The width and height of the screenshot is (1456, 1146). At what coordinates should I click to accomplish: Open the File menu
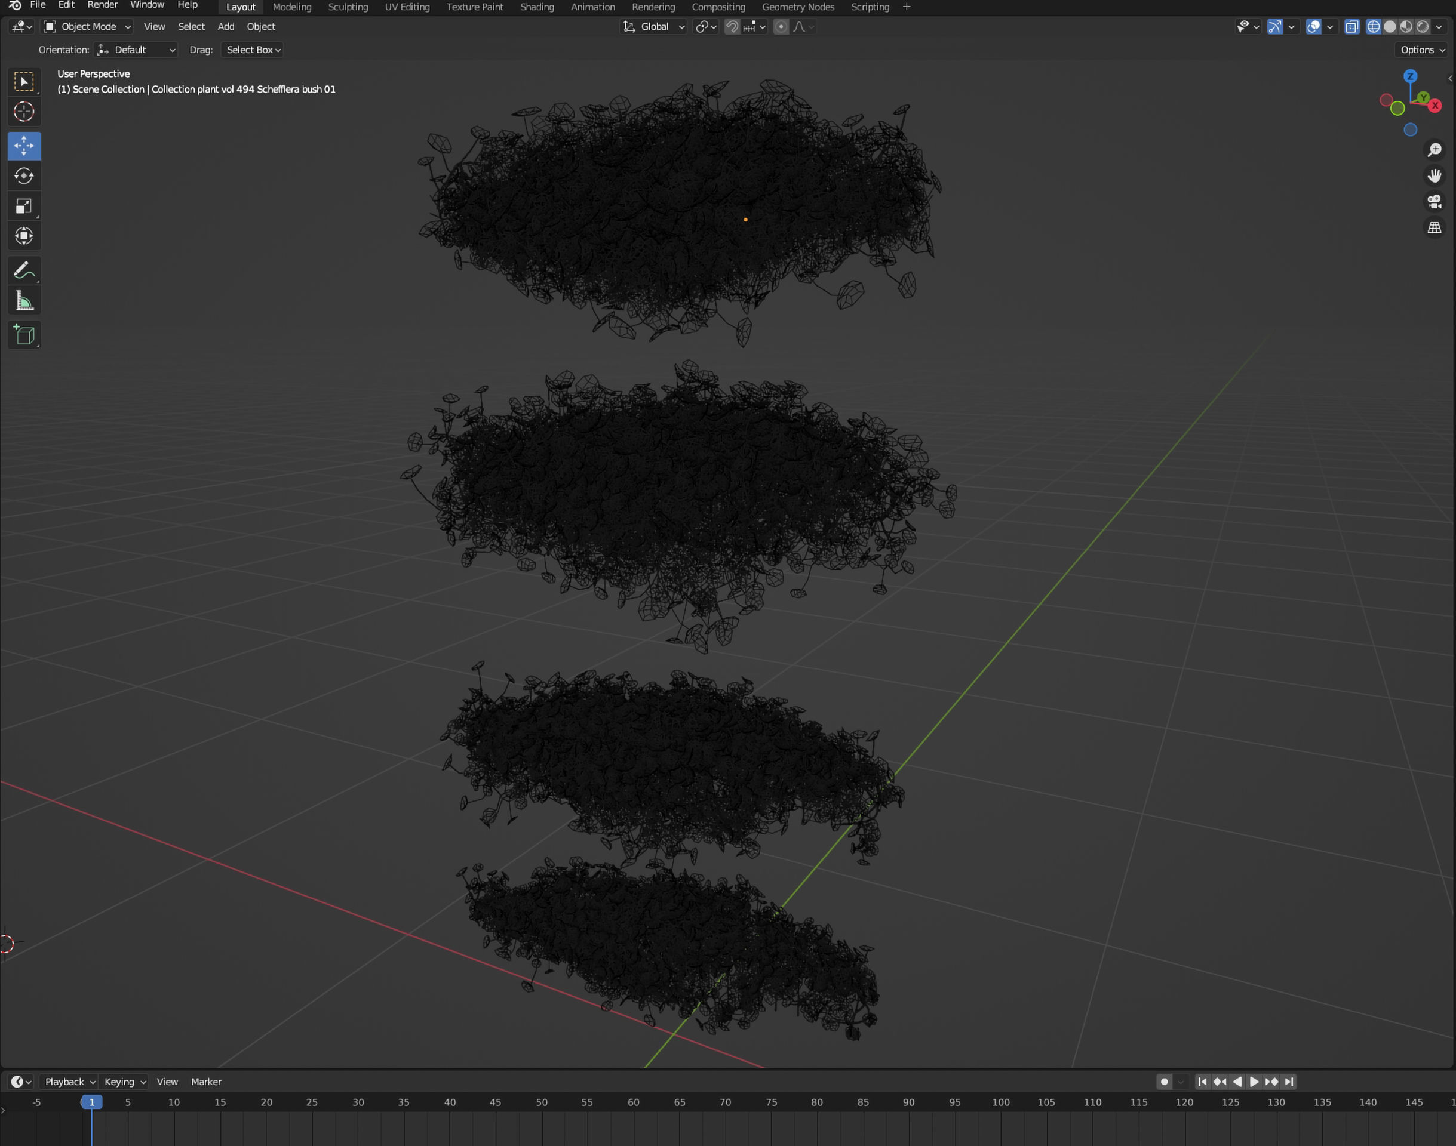[x=38, y=5]
